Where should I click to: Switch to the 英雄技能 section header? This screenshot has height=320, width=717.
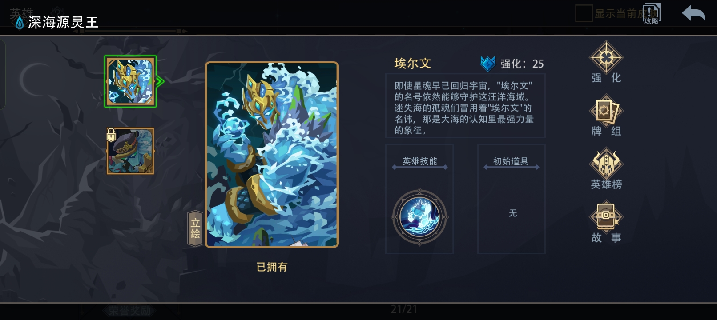[x=420, y=161]
